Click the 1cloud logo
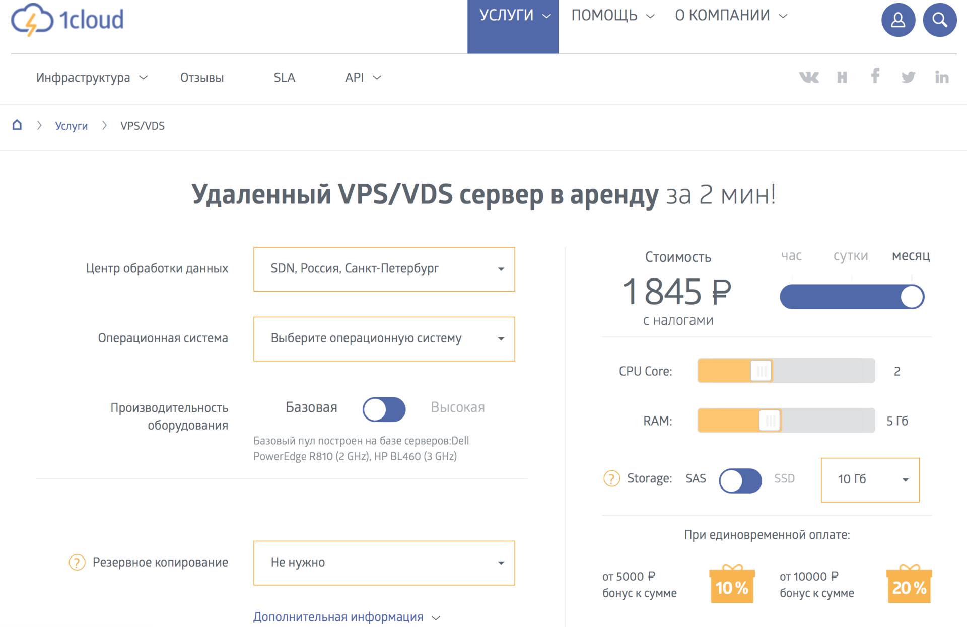The height and width of the screenshot is (627, 967). coord(67,20)
